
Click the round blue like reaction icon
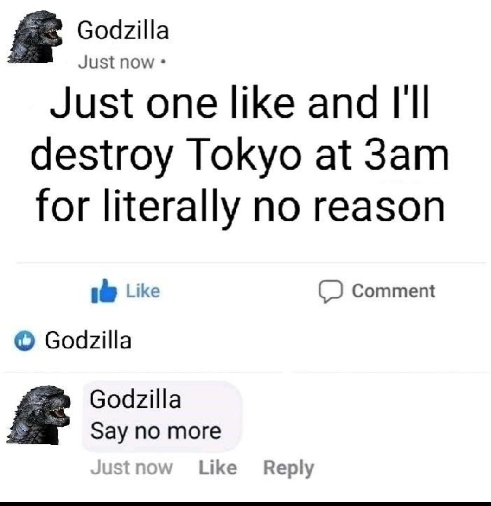pos(24,341)
